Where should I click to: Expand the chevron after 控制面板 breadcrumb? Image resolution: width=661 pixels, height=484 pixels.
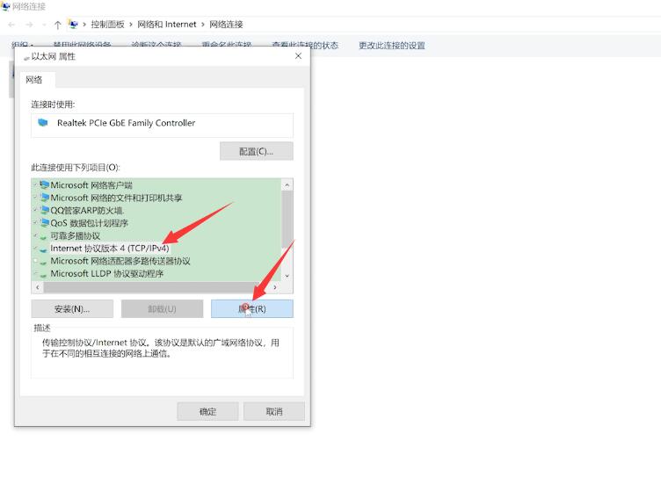click(131, 25)
